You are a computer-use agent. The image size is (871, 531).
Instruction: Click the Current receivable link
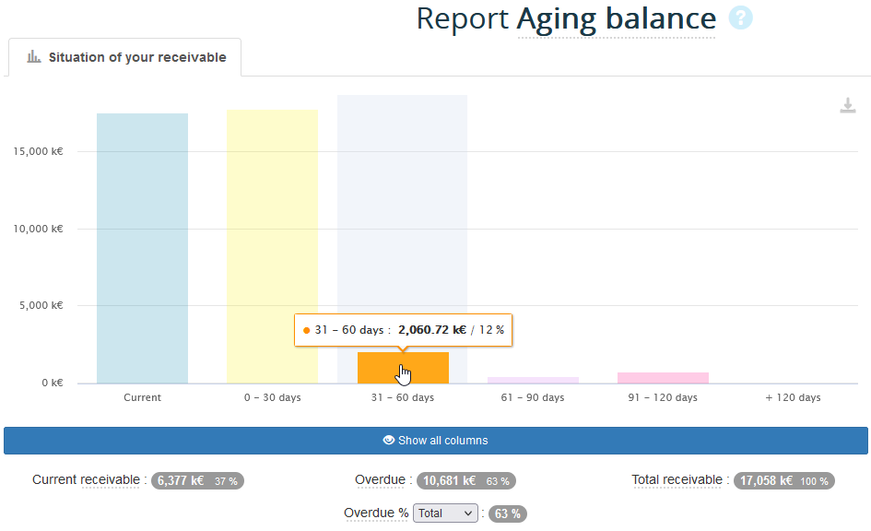click(87, 480)
